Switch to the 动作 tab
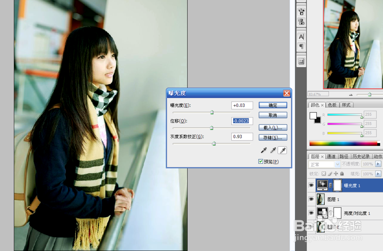Image resolution: width=383 pixels, height=251 pixels. [378, 157]
